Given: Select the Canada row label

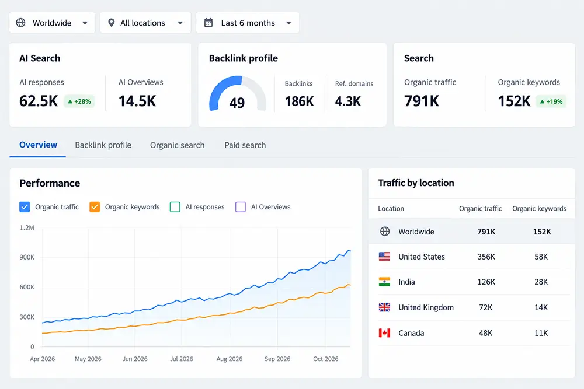Looking at the screenshot, I should 411,333.
